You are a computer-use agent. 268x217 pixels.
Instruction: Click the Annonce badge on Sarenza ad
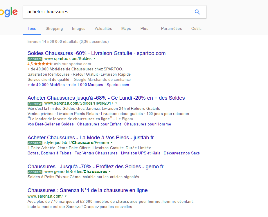(x=35, y=103)
